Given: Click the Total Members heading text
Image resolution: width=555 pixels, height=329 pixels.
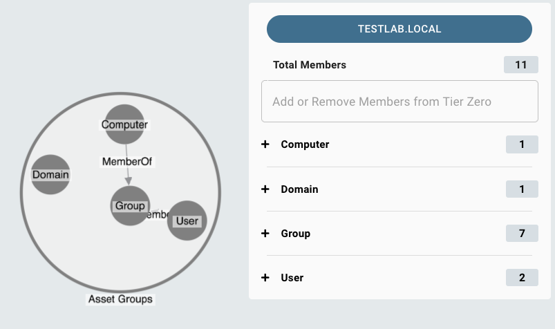Looking at the screenshot, I should [310, 65].
